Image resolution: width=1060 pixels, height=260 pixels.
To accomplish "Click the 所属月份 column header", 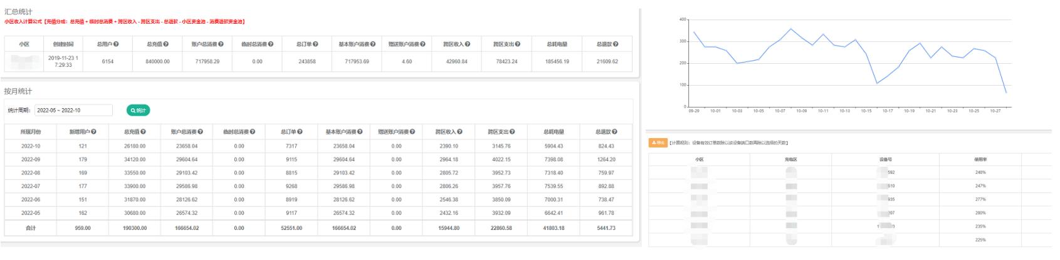I will 31,132.
